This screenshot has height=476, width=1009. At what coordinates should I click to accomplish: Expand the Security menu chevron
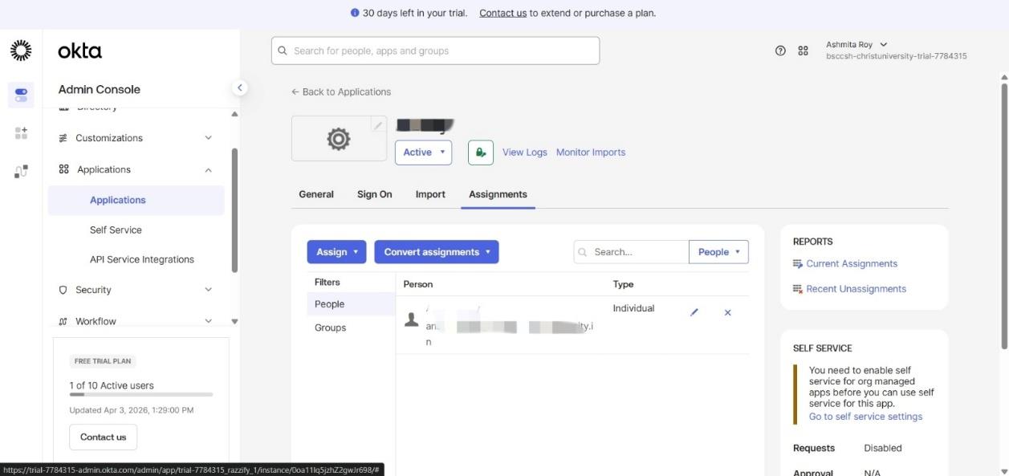pyautogui.click(x=209, y=290)
